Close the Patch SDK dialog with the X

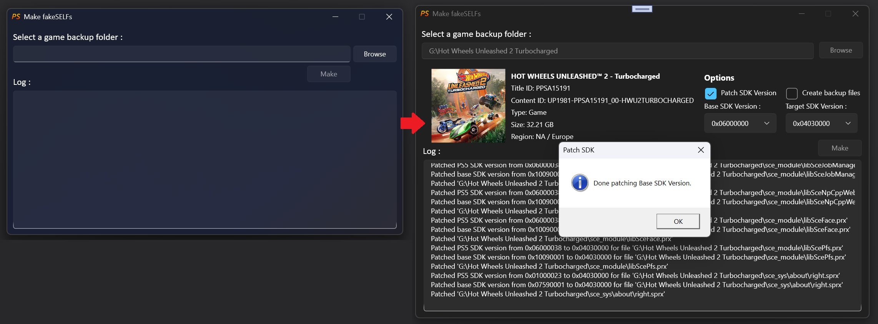click(x=701, y=150)
